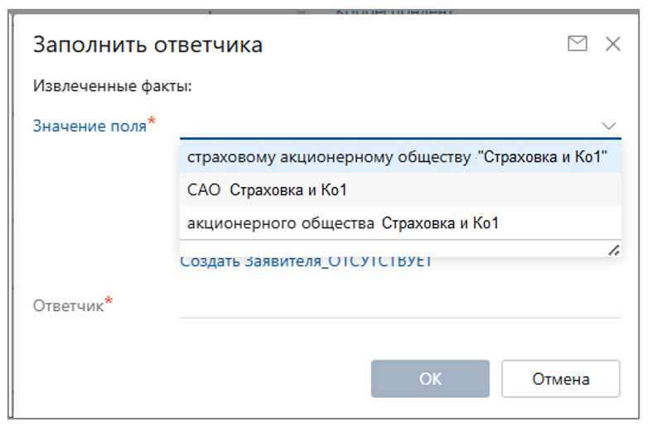Click the red asterisk beside Ответчик

pos(109,304)
